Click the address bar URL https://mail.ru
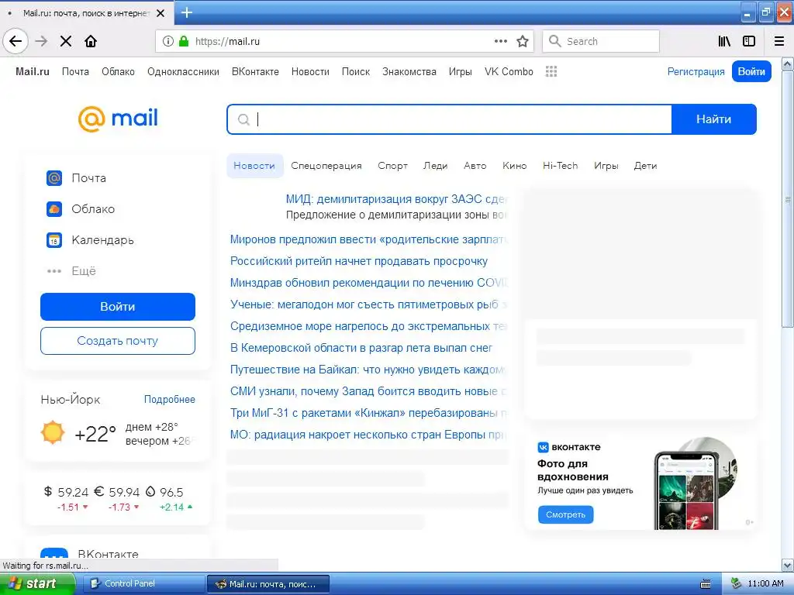Image resolution: width=794 pixels, height=595 pixels. tap(227, 42)
